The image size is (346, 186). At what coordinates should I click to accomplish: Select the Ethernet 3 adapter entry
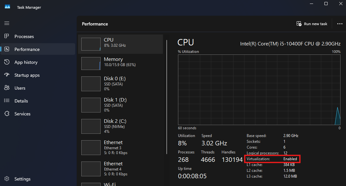click(120, 147)
